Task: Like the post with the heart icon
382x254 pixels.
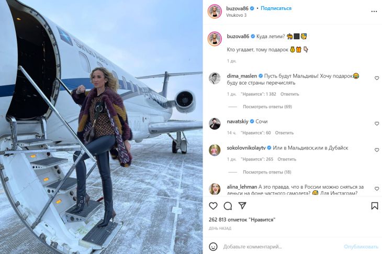Action: [x=213, y=206]
